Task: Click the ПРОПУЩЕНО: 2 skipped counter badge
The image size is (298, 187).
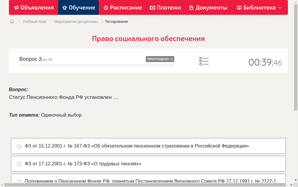Action: [160, 59]
